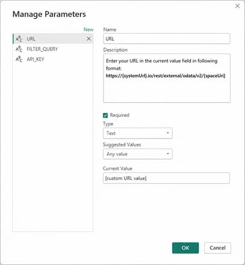This screenshot has height=265, width=245.
Task: Click the Current Value input field
Action: coord(166,178)
